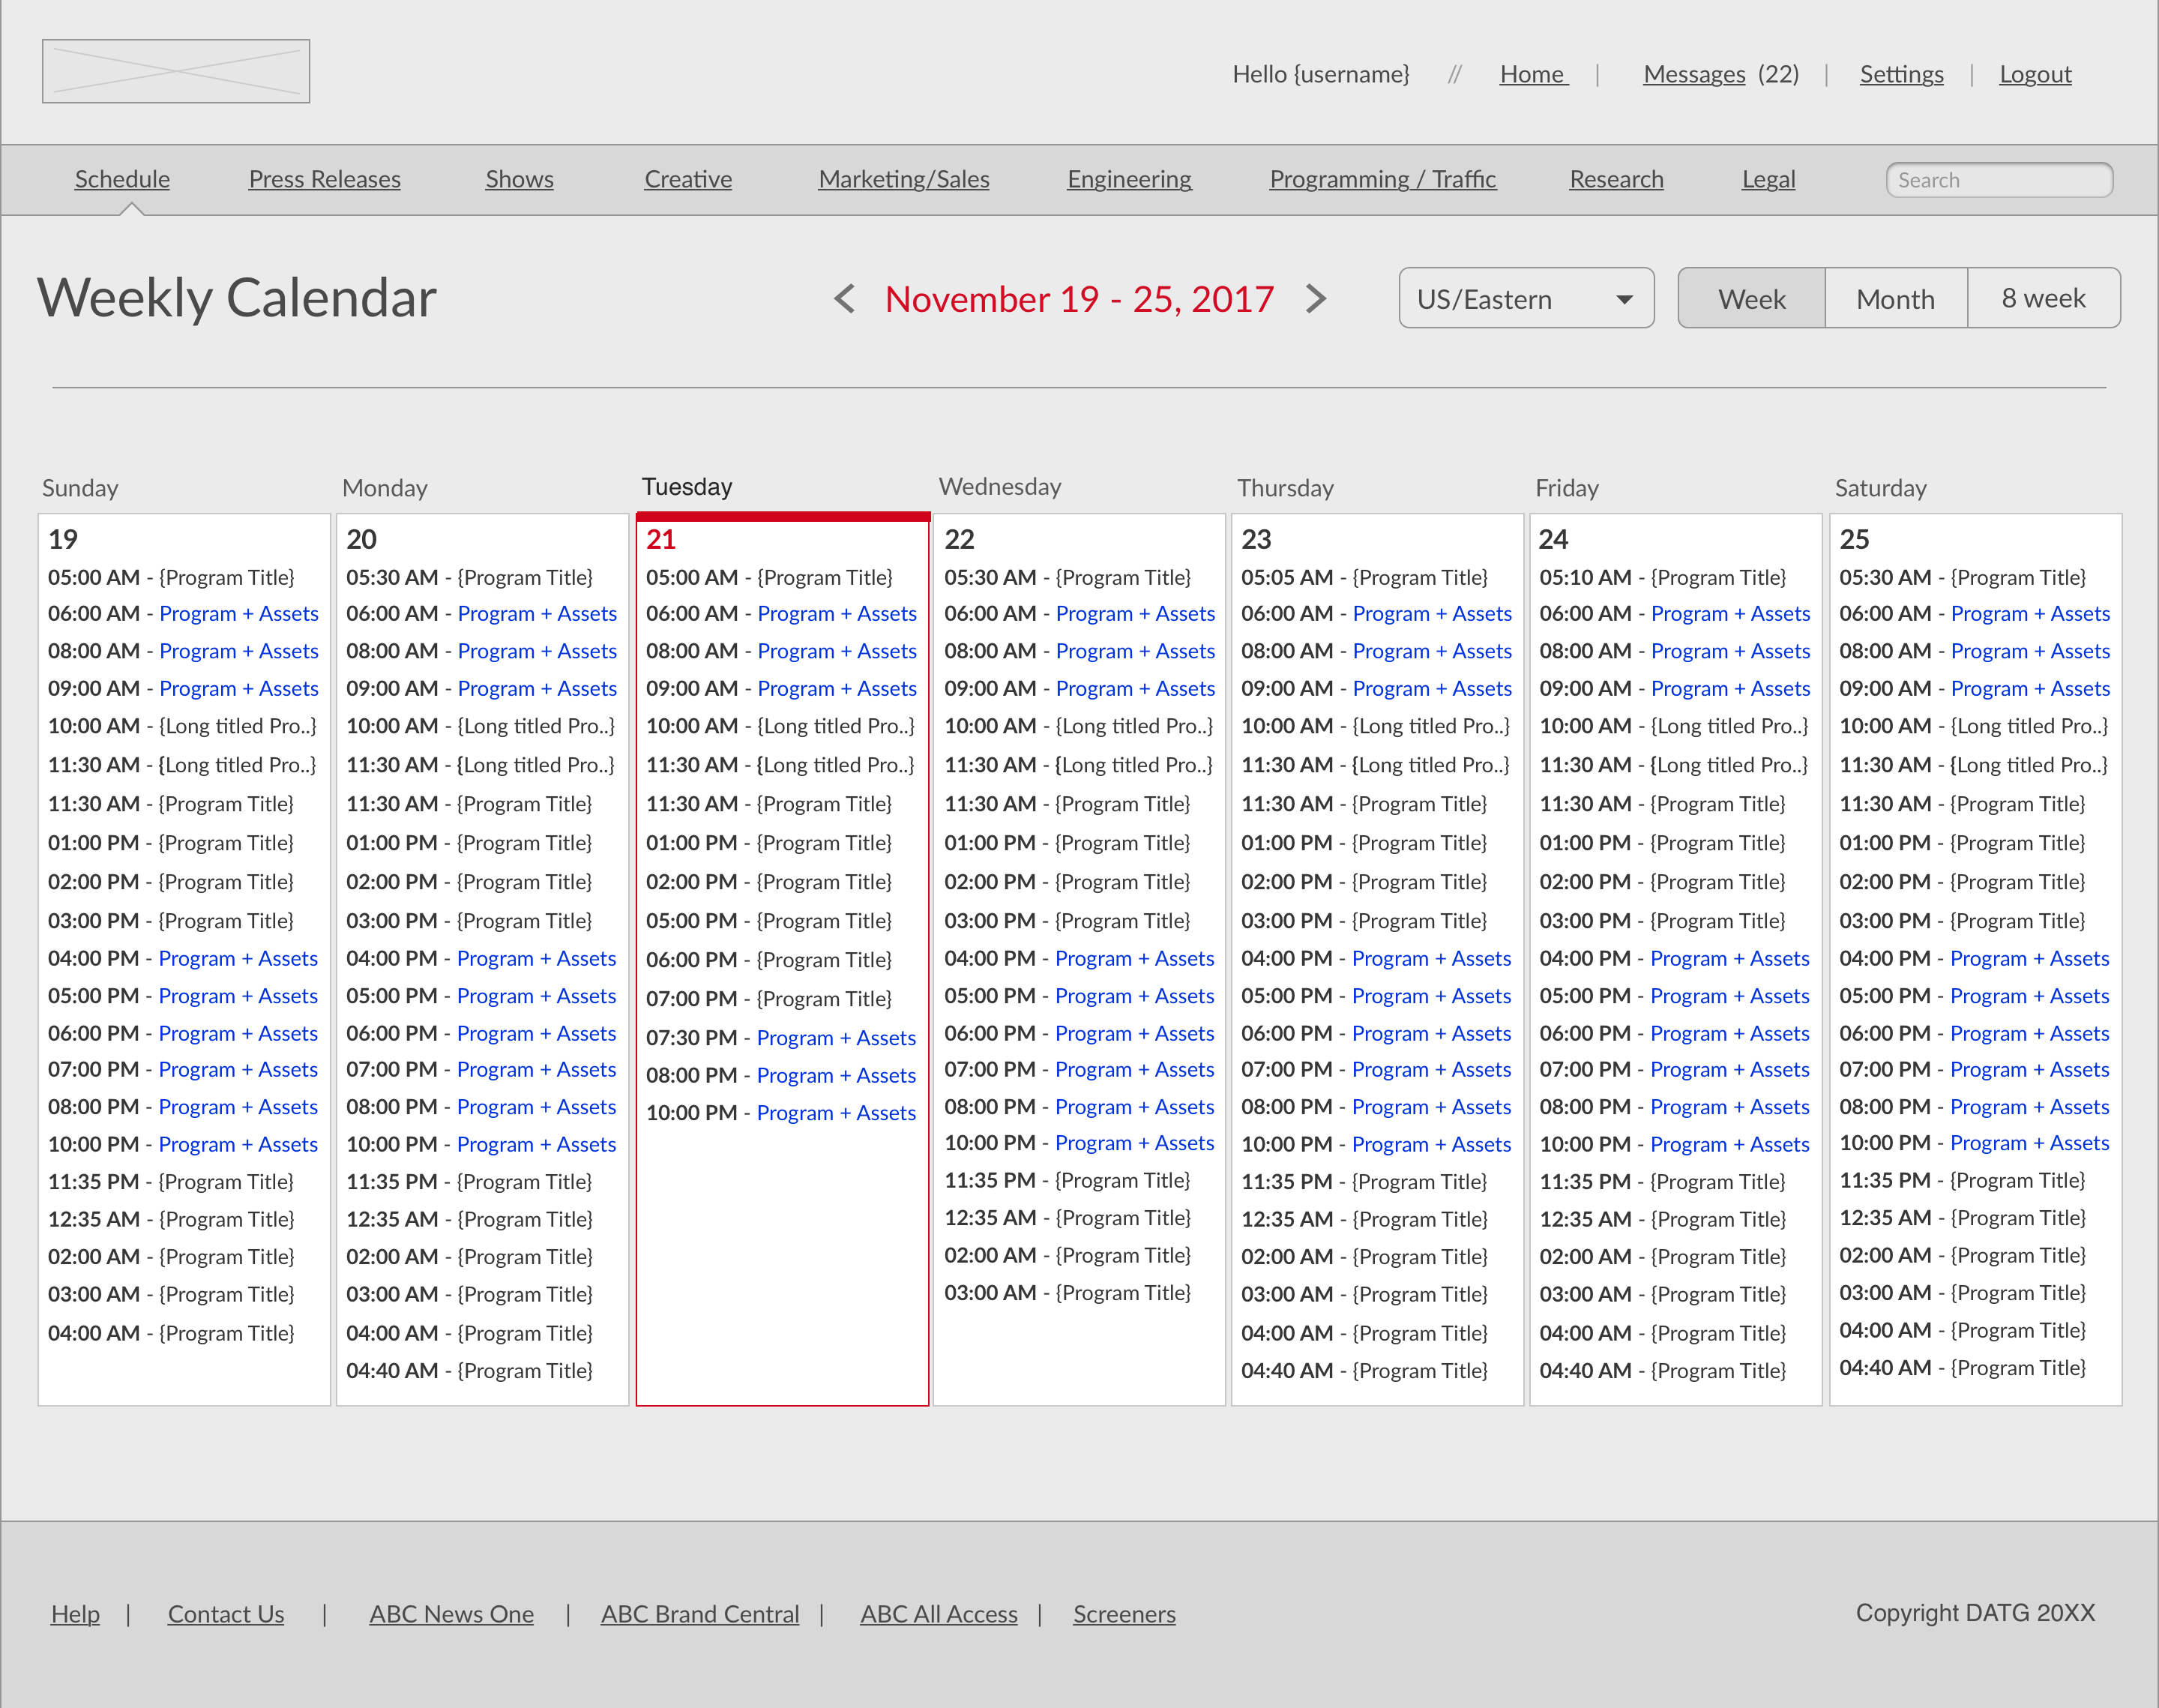
Task: Click the logo placeholder image
Action: coord(176,71)
